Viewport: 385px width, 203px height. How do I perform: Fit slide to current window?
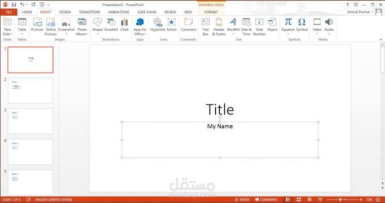pos(378,199)
